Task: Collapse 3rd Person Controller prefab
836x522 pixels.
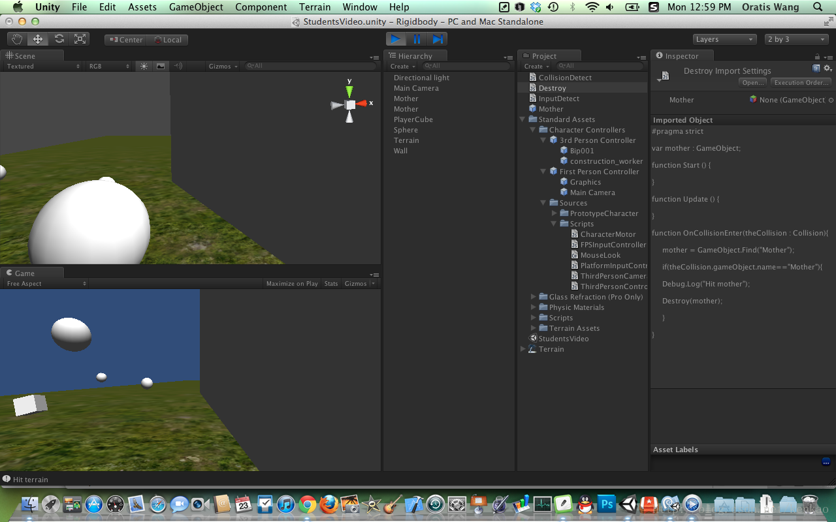Action: [x=543, y=140]
